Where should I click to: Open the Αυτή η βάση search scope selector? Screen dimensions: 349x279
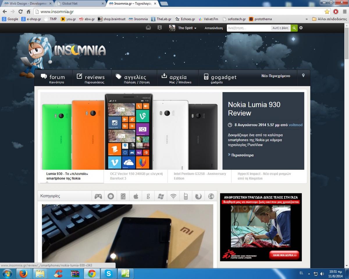click(x=280, y=28)
